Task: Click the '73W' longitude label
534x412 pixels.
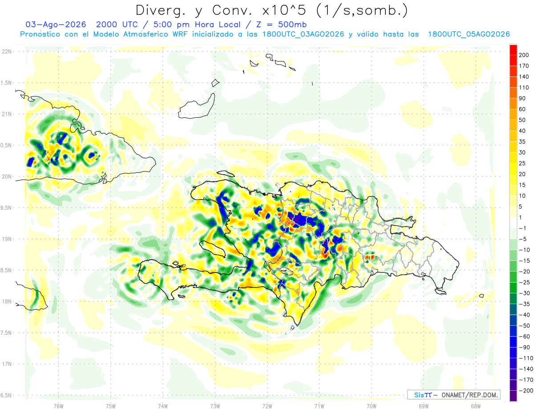Action: (x=215, y=406)
